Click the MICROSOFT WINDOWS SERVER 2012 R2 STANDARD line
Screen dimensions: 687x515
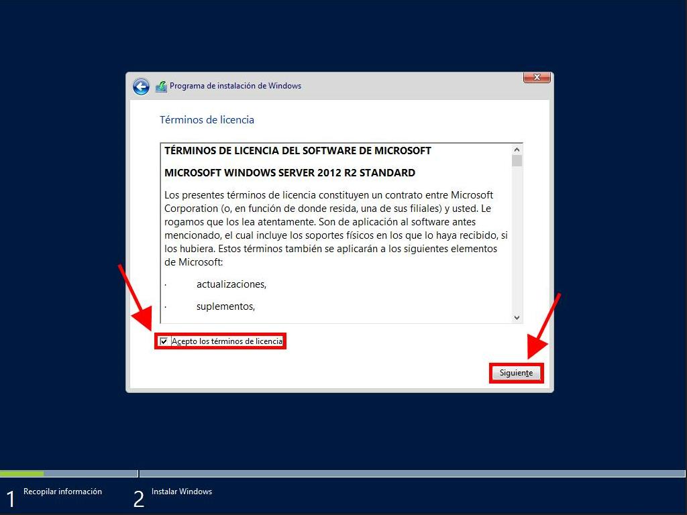[x=289, y=173]
